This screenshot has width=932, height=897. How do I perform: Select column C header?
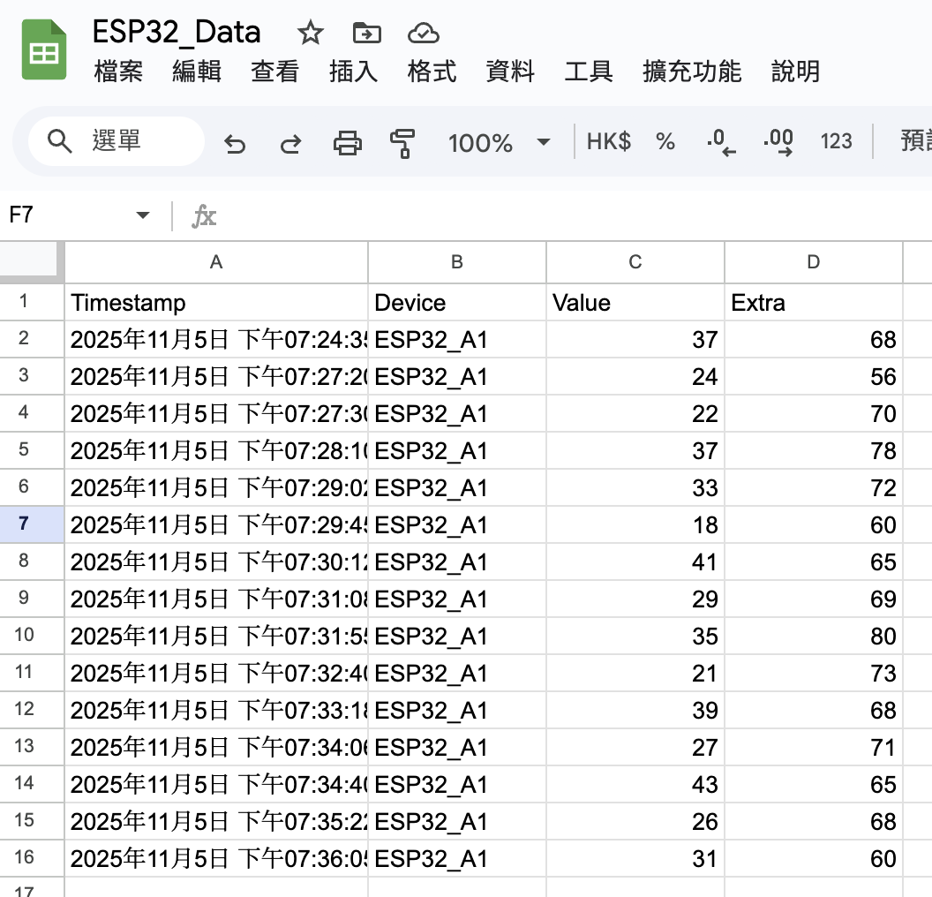[x=635, y=262]
